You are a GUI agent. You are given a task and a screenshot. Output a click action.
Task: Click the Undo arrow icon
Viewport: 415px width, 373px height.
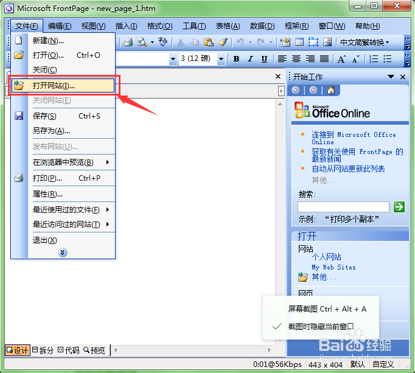[x=240, y=42]
